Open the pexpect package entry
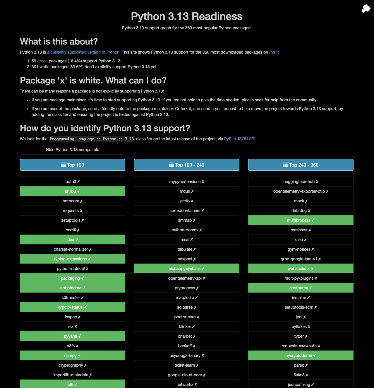The width and height of the screenshot is (374, 388). point(187,259)
